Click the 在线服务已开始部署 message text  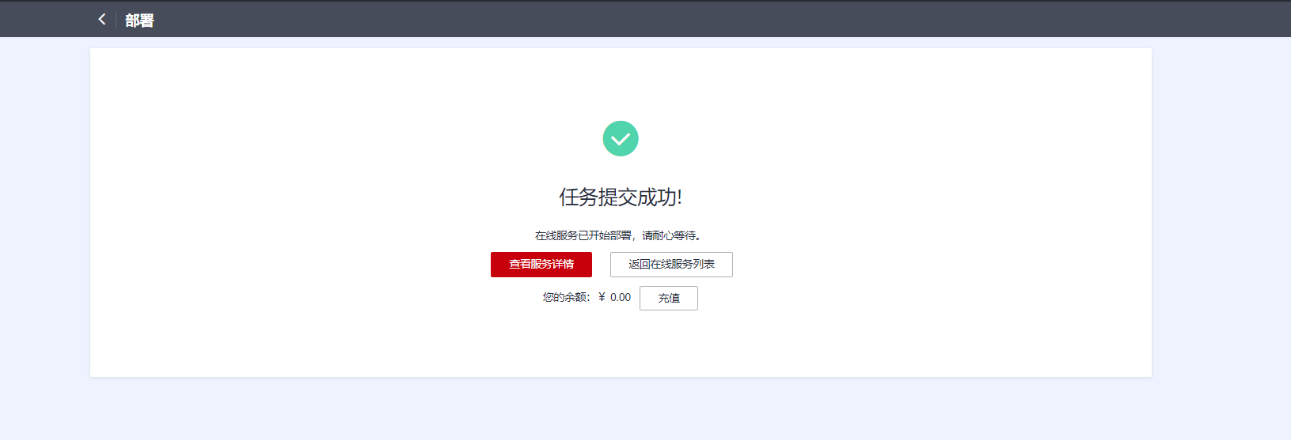pyautogui.click(x=618, y=235)
